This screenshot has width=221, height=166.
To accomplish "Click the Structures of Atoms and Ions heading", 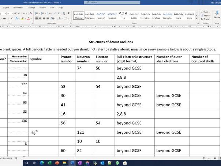I will 111,42.
